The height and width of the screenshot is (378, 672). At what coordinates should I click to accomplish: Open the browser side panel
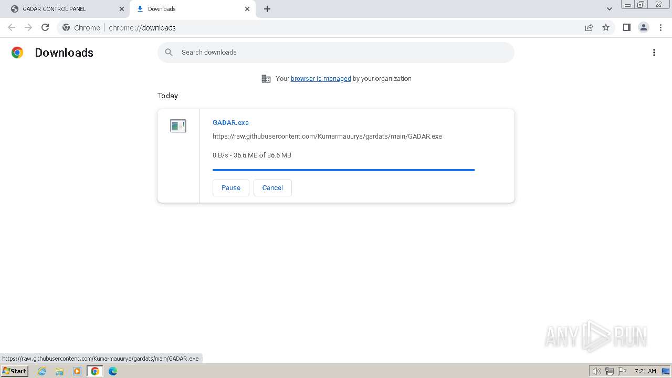(x=626, y=27)
